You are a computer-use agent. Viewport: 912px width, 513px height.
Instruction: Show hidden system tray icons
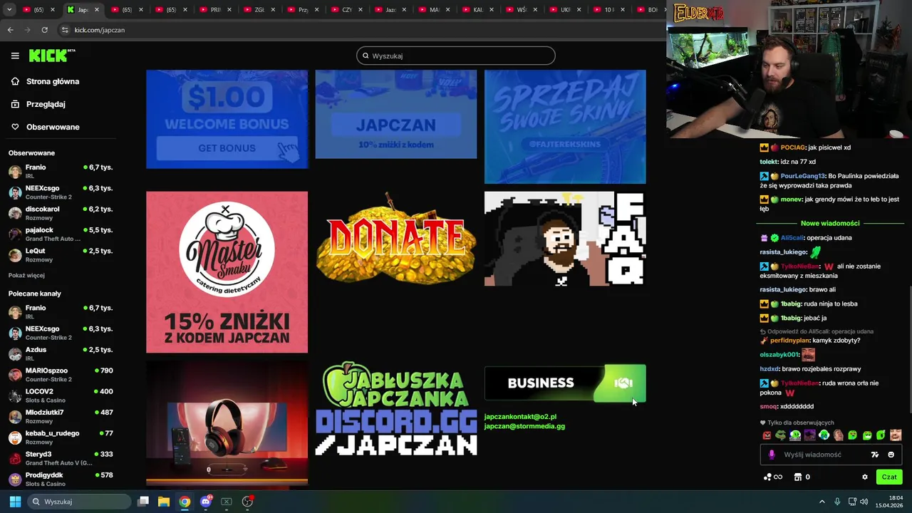pos(822,502)
